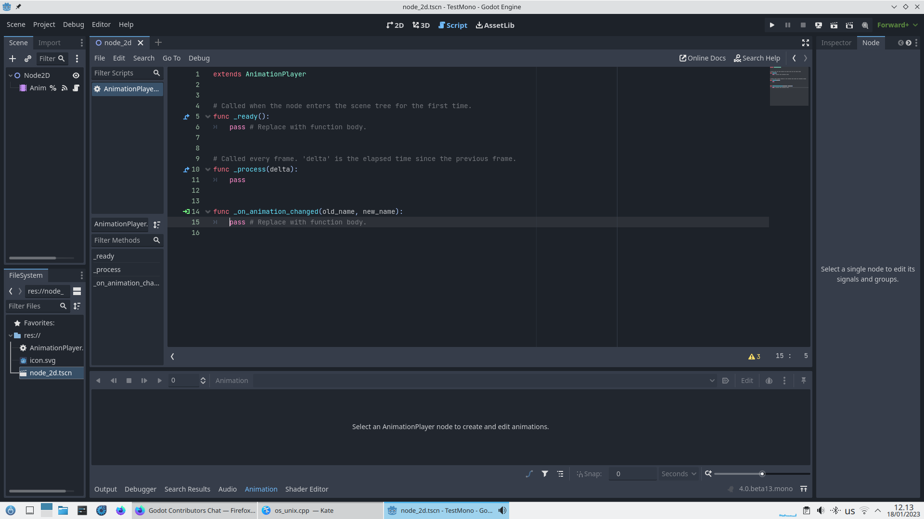Open movie maker mode toggle at top right
Image resolution: width=924 pixels, height=519 pixels.
pyautogui.click(x=865, y=25)
